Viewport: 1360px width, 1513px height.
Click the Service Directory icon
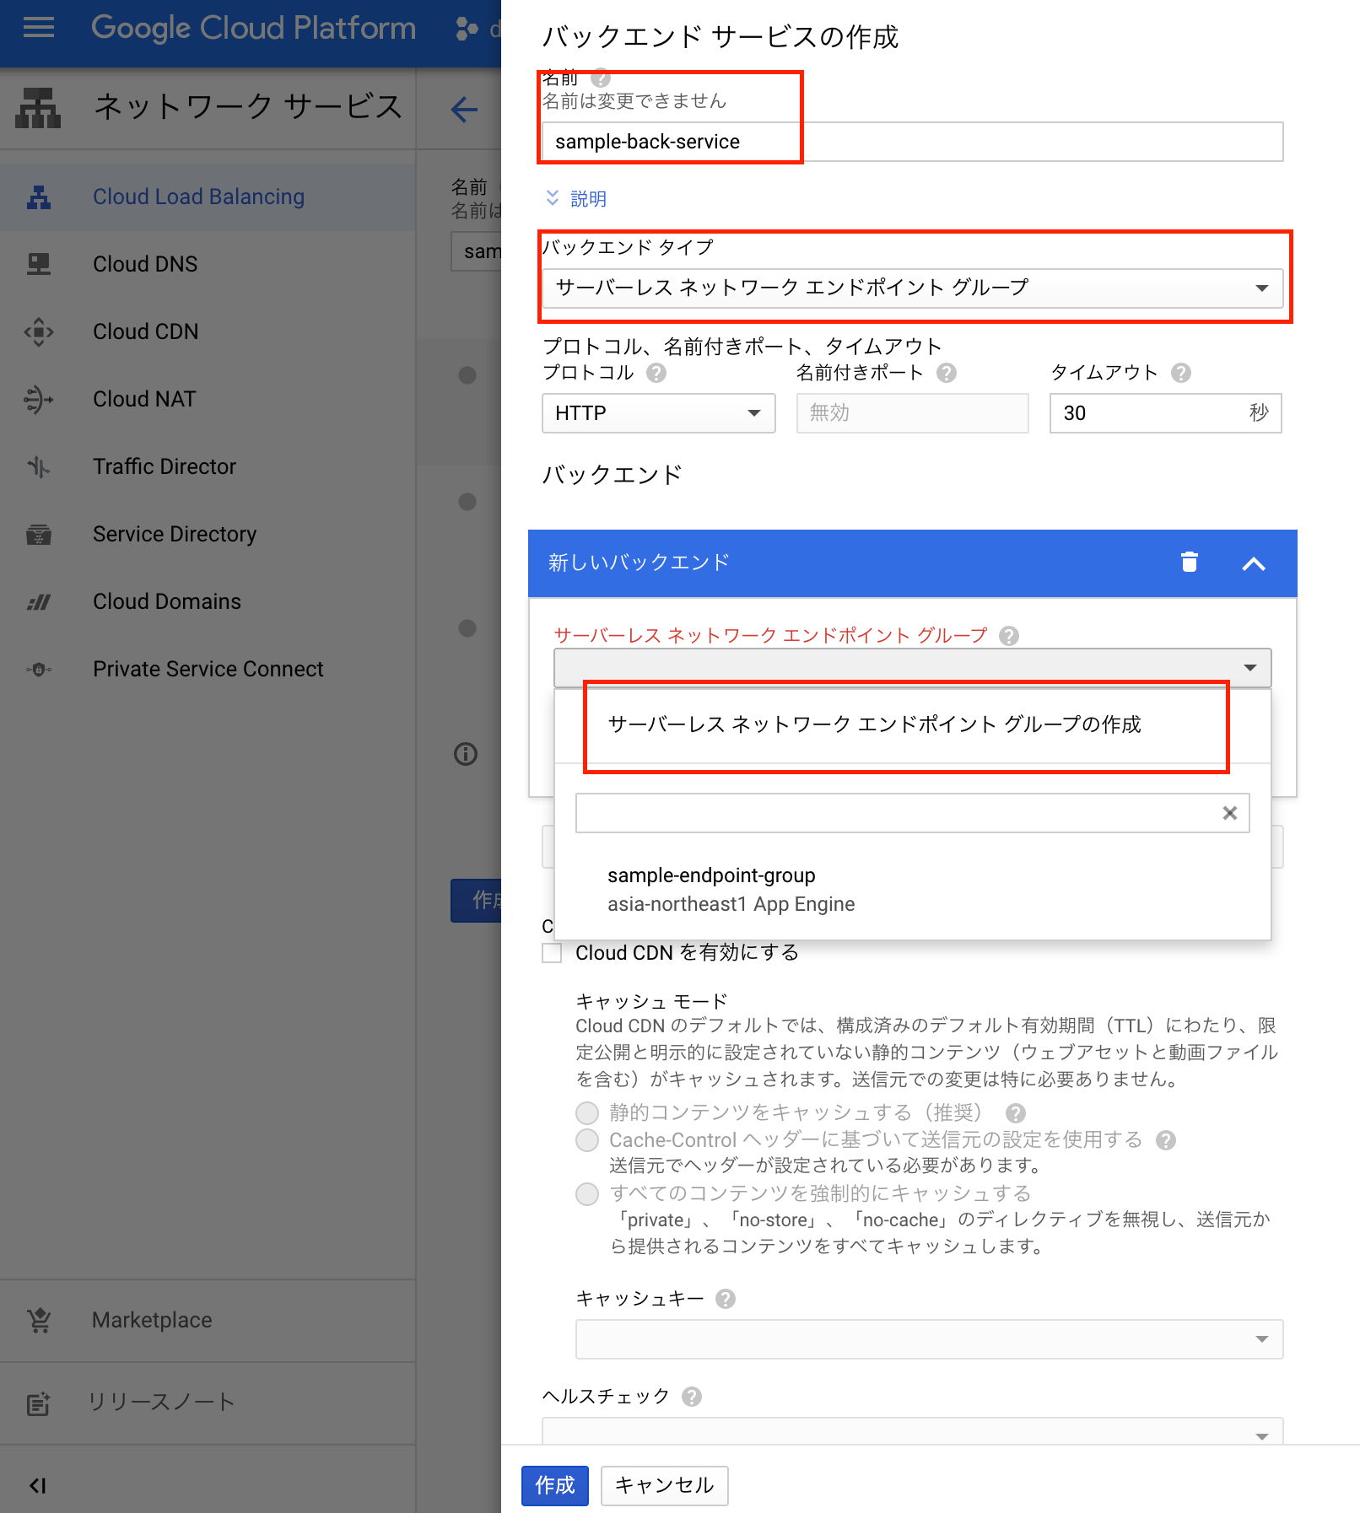click(x=39, y=535)
